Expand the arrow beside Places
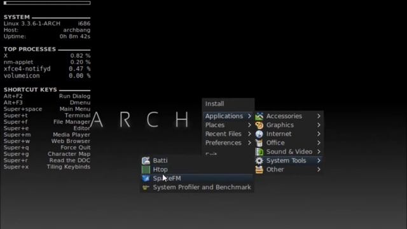This screenshot has height=229, width=407. pyautogui.click(x=249, y=125)
